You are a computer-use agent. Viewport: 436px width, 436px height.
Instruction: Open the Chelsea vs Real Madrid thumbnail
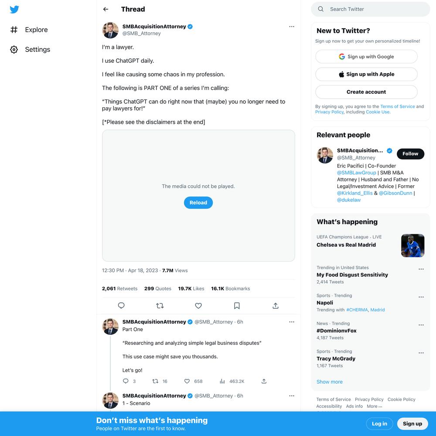coord(412,245)
